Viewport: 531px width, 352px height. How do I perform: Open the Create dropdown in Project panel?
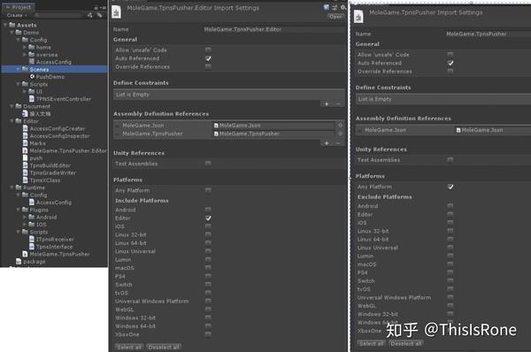(17, 15)
